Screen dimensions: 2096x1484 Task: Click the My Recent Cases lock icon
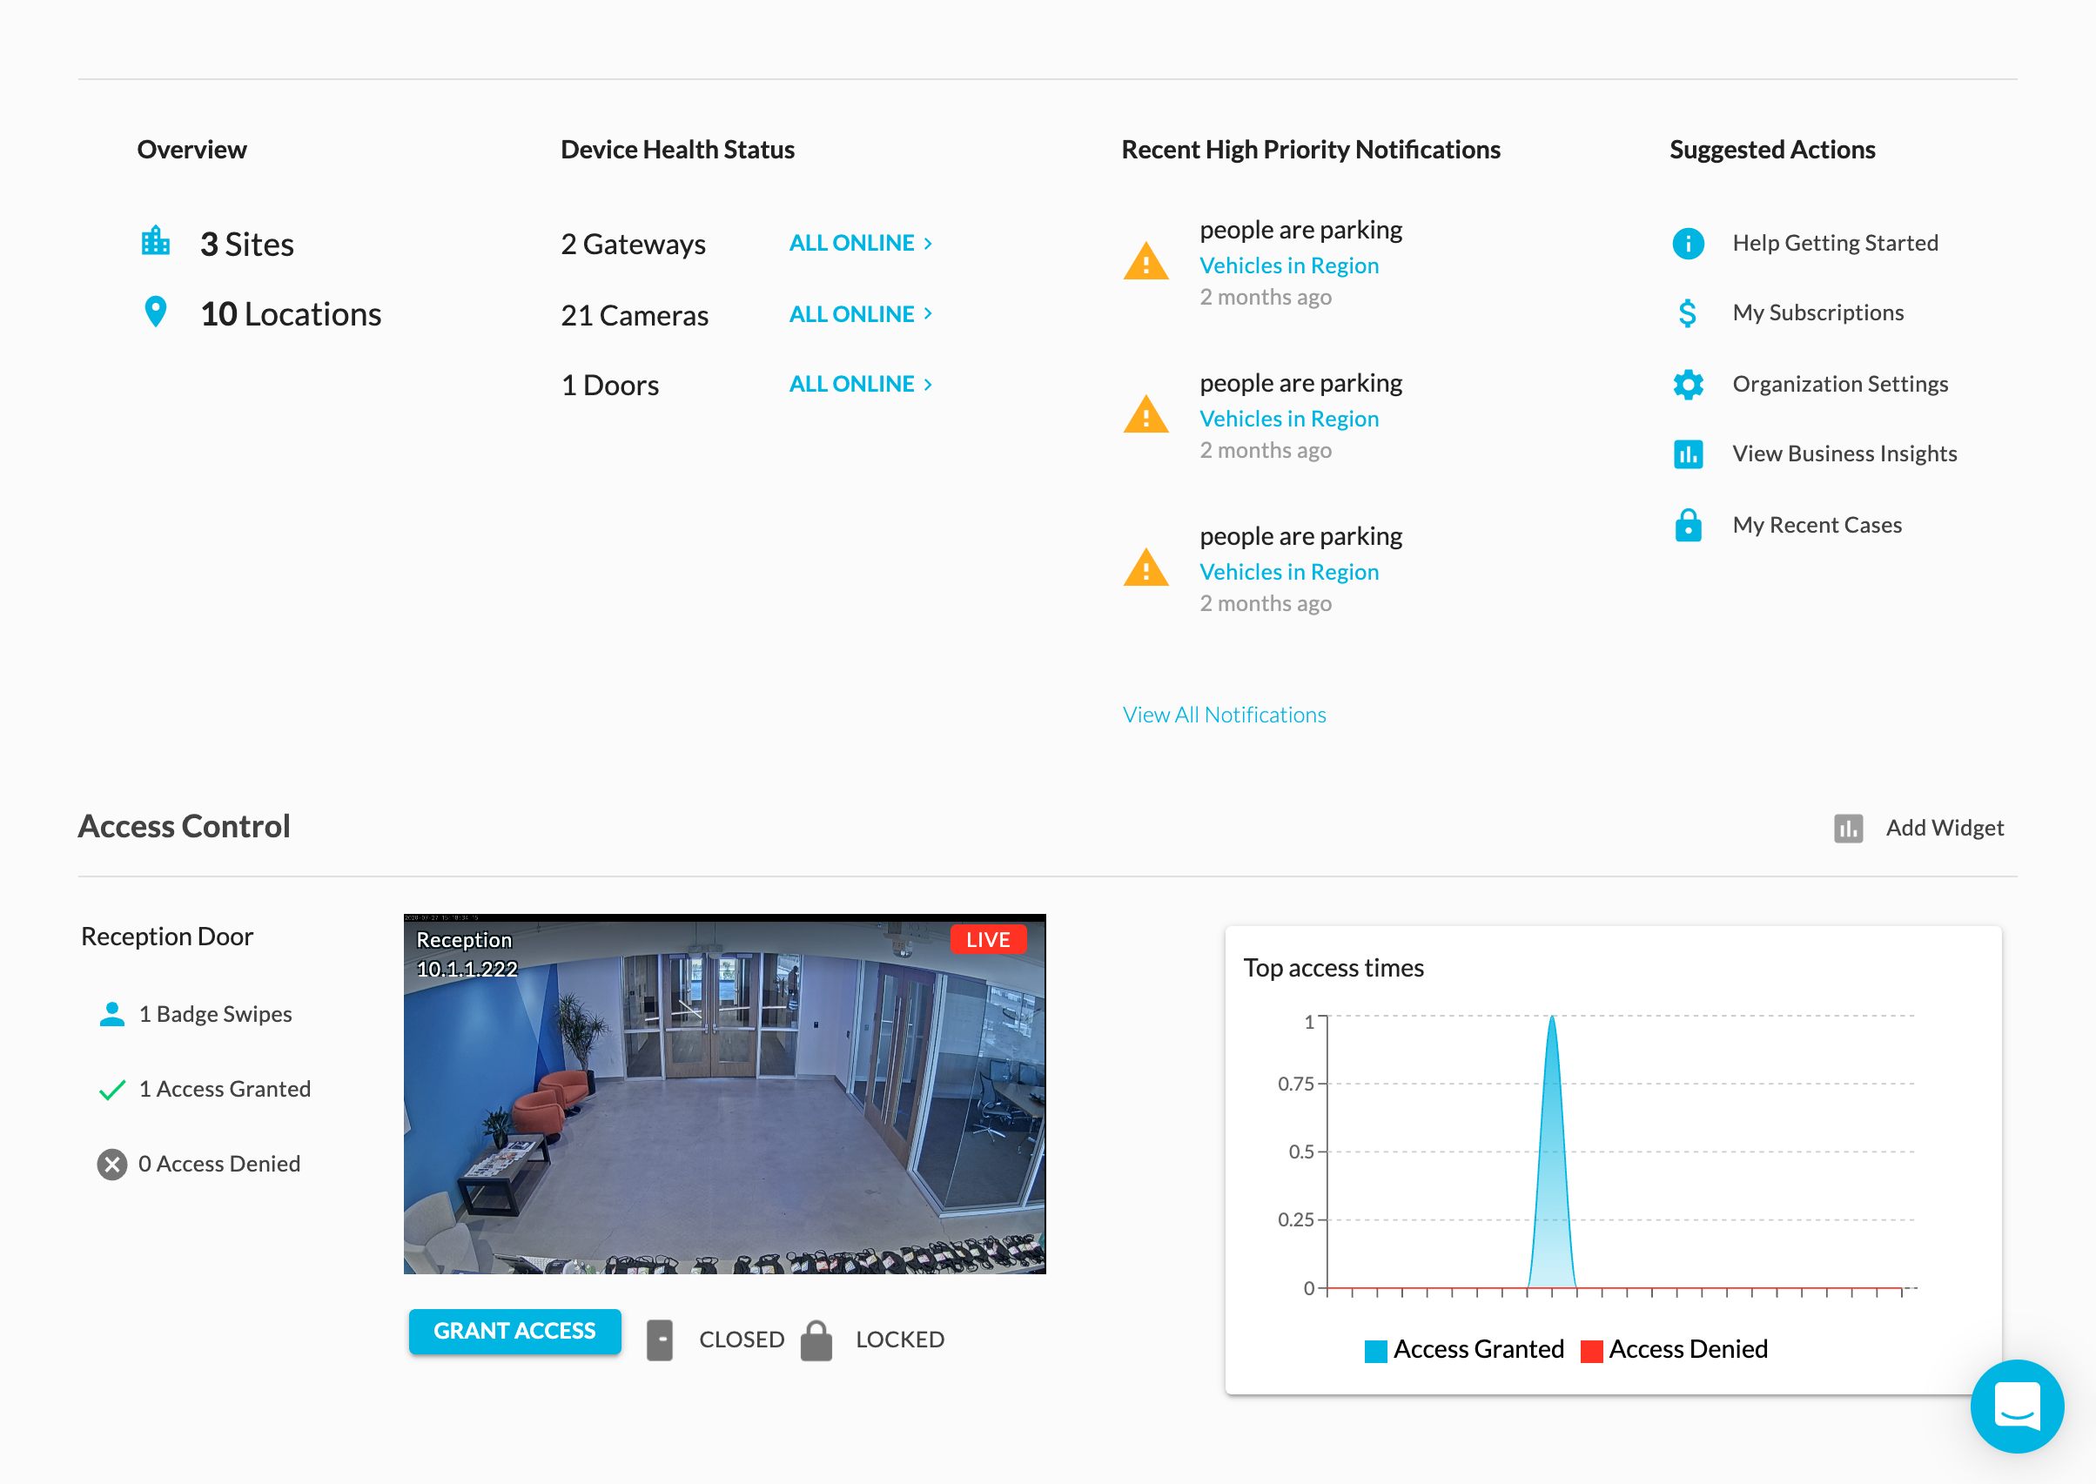1688,525
